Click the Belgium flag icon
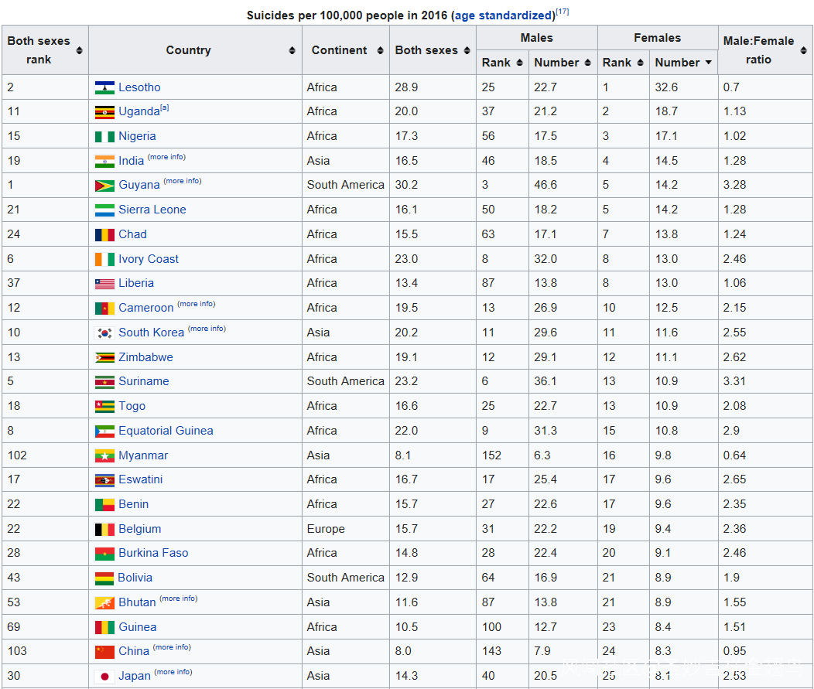The height and width of the screenshot is (689, 814). pos(104,529)
